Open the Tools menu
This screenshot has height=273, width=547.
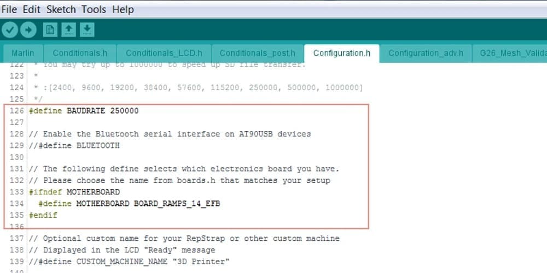click(94, 9)
